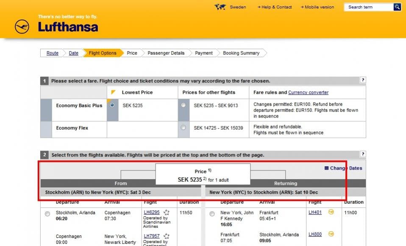The height and width of the screenshot is (246, 406).
Task: Click the magnifying glass search icon
Action: click(x=397, y=7)
